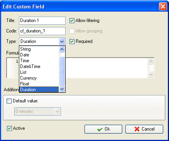The width and height of the screenshot is (169, 141).
Task: Click the Cancel button
Action: coord(144,129)
